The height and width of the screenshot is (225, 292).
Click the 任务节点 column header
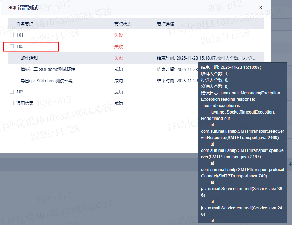tap(25, 24)
